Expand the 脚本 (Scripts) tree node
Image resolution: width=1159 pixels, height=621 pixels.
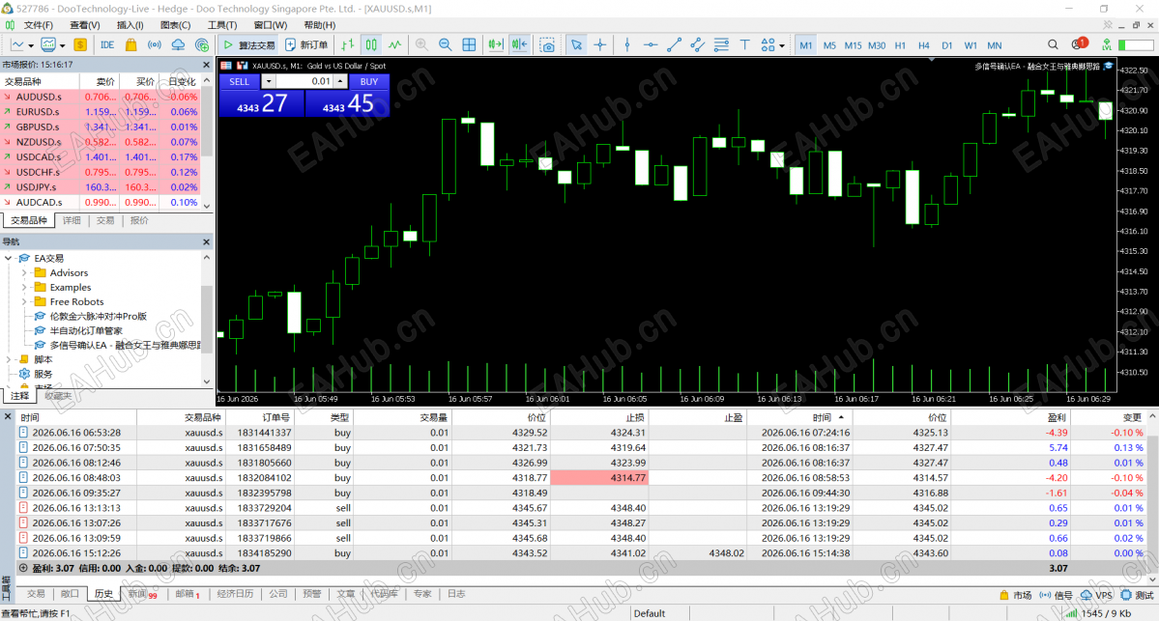coord(8,359)
